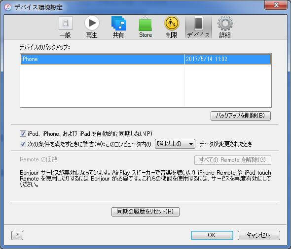This screenshot has width=291, height=249.
Task: Toggle '次の条件を満たすときに警告' checkbox
Action: pos(23,144)
